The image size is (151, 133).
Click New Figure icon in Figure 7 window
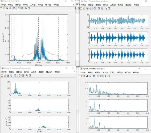[81, 9]
